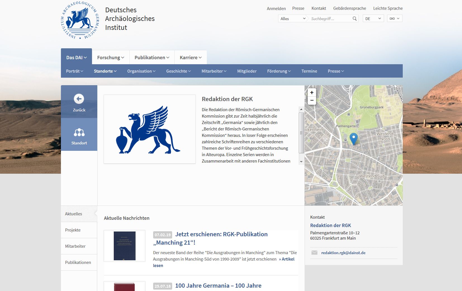Open the Alles search scope dropdown
This screenshot has height=291, width=462.
point(293,18)
